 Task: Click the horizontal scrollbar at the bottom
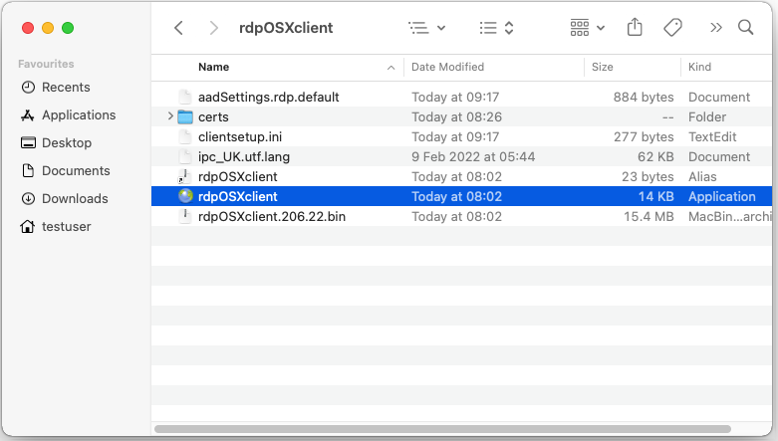(x=460, y=429)
